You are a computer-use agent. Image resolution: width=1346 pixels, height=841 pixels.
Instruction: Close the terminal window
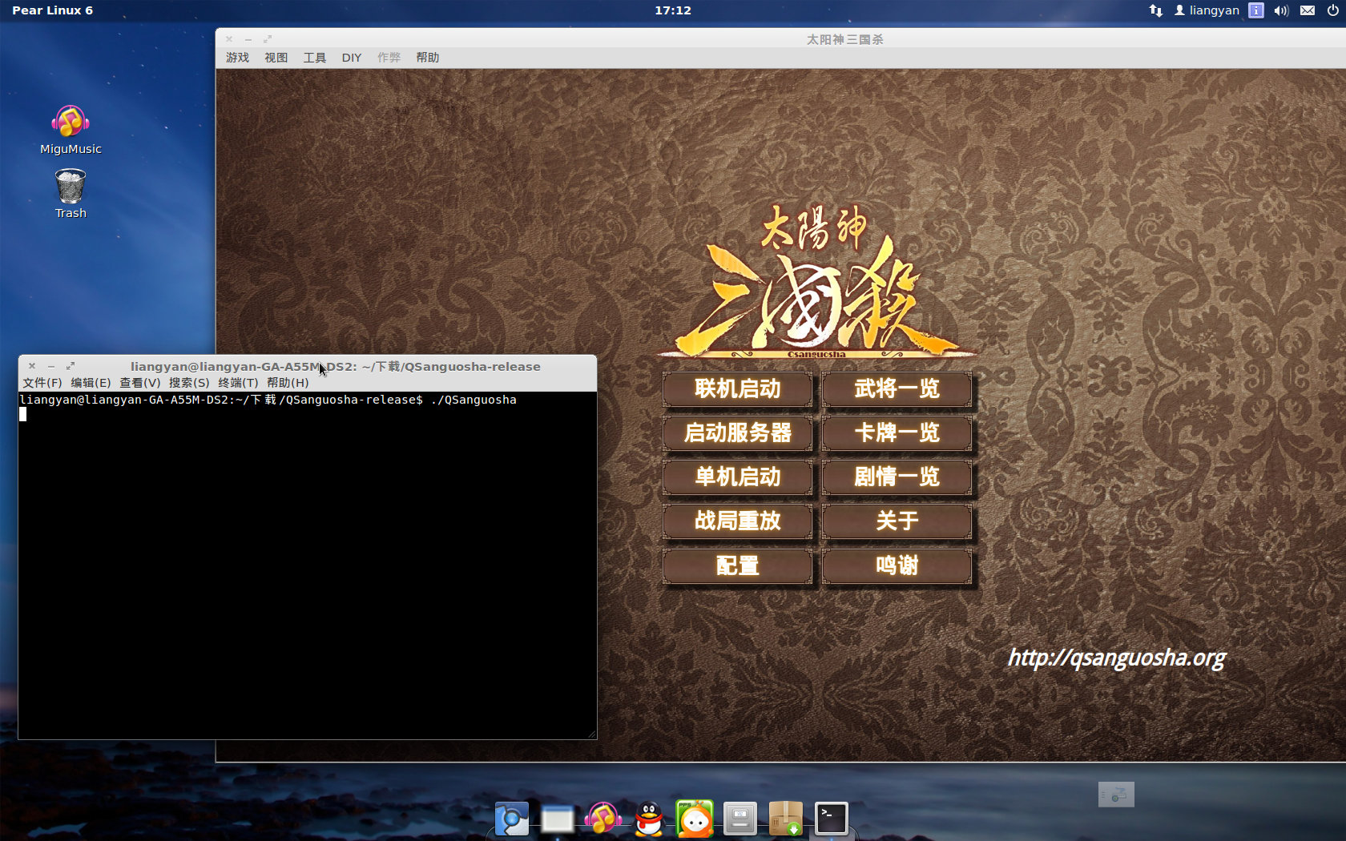[32, 366]
